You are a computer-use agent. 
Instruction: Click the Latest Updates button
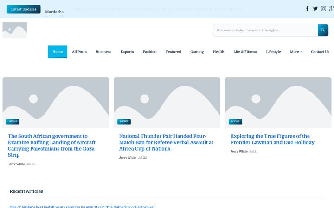[x=24, y=9]
